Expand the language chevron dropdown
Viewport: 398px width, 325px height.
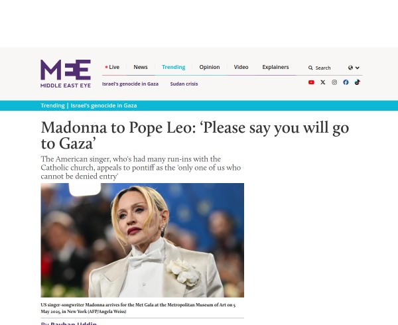coord(358,68)
